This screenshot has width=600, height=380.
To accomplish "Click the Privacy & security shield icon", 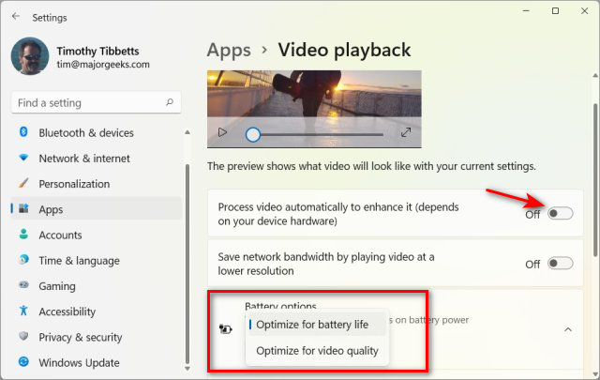I will click(x=23, y=336).
